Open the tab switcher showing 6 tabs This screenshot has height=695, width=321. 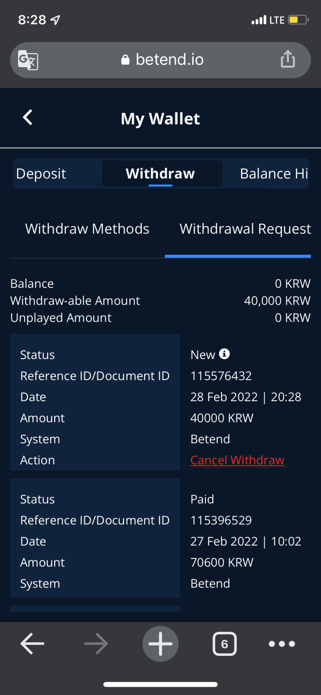(x=225, y=643)
